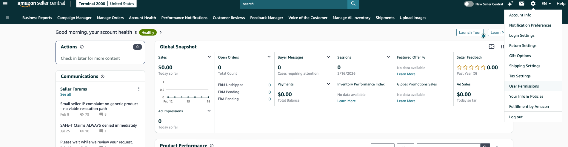The height and width of the screenshot is (147, 568).
Task: Open Feedback Manager
Action: click(267, 18)
